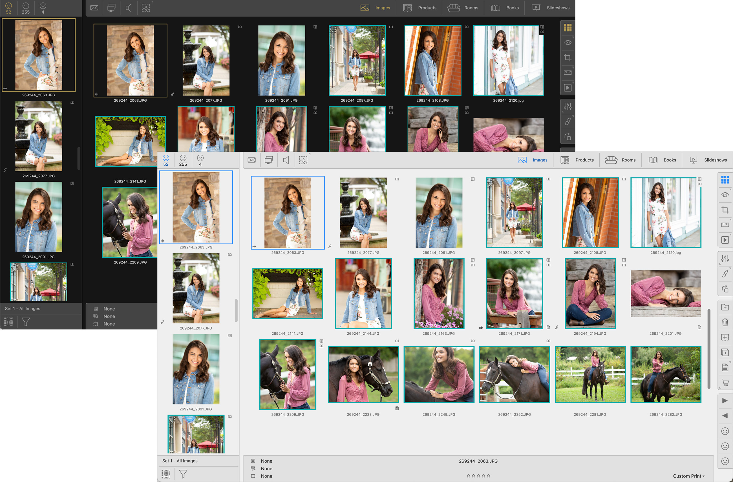The image size is (733, 482).
Task: Toggle the eye view icon in light toolbar
Action: coord(725,195)
